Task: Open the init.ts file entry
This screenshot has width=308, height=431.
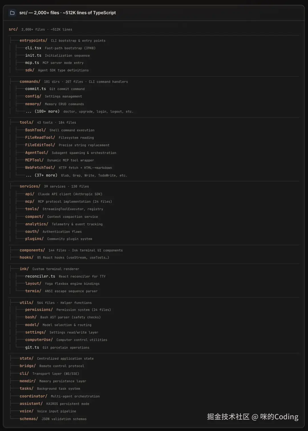Action: pyautogui.click(x=33, y=55)
